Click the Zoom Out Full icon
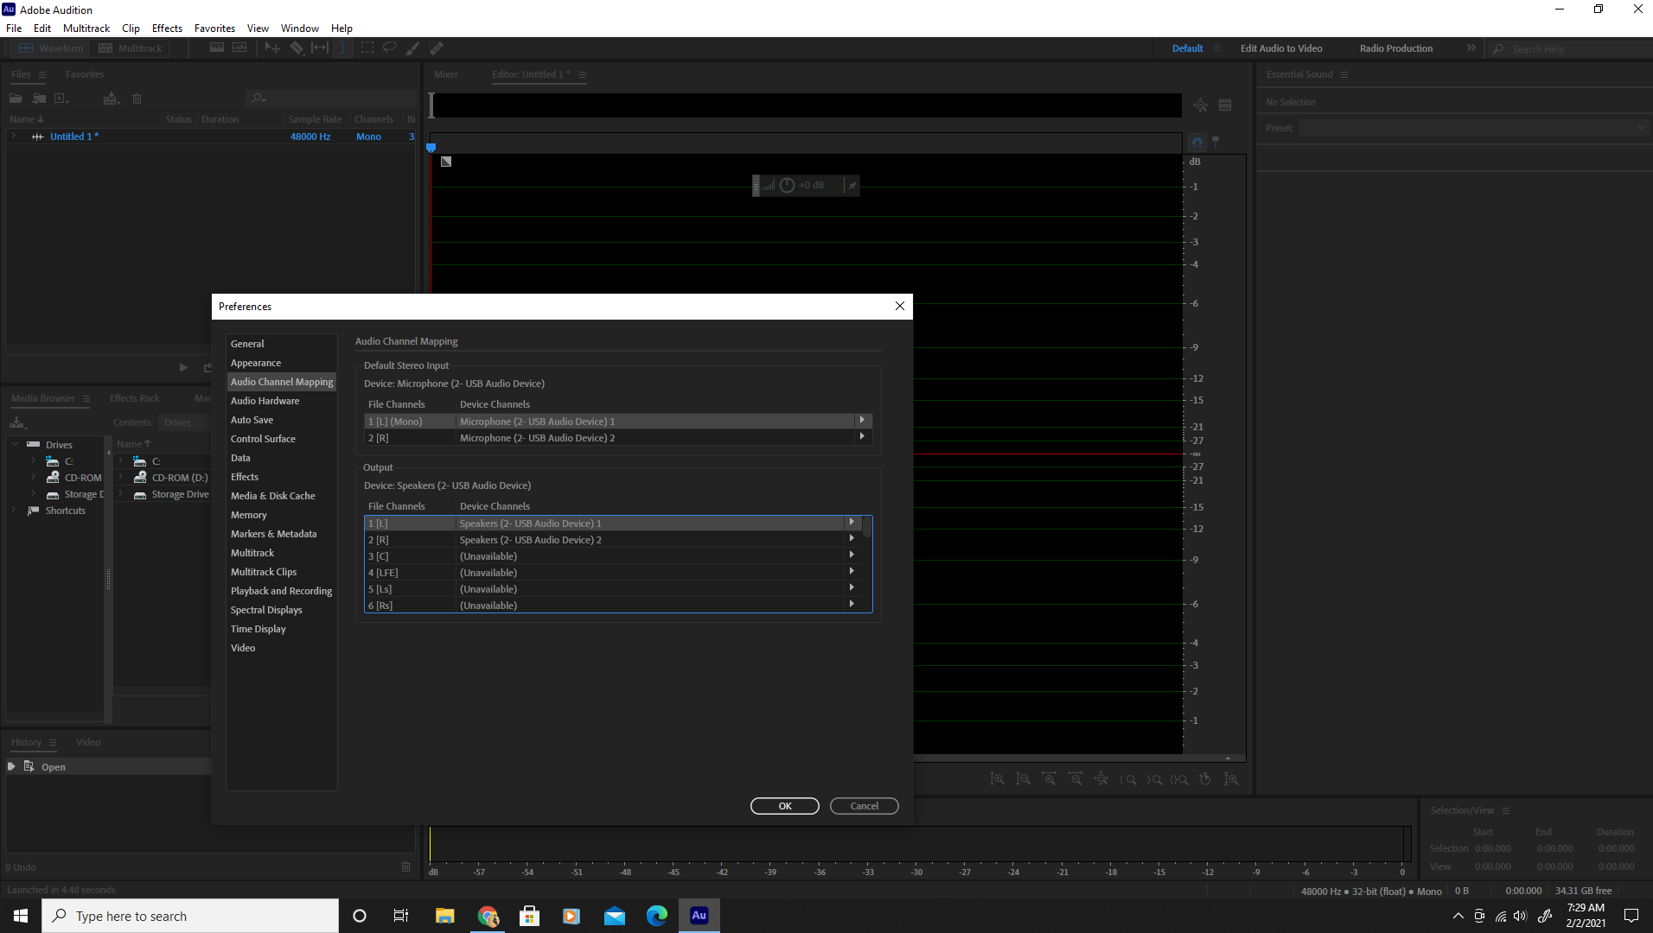The height and width of the screenshot is (933, 1653). [1101, 778]
